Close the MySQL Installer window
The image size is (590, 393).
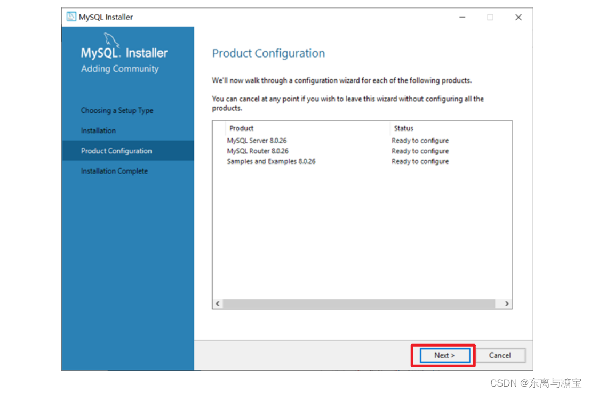[x=518, y=17]
